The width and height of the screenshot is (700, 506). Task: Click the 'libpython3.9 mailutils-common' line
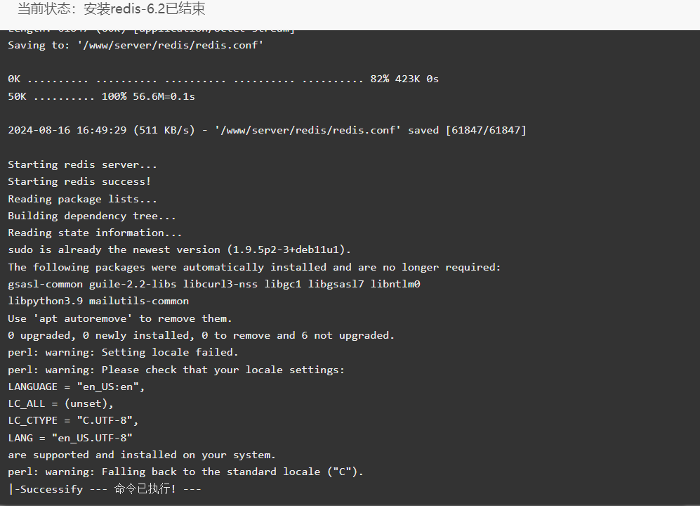[x=98, y=301]
